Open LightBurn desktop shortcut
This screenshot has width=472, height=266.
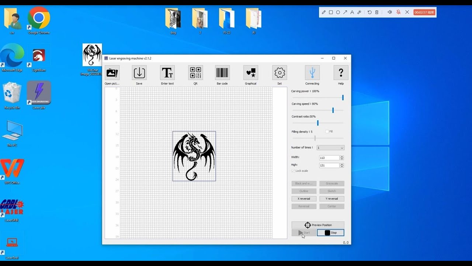click(39, 59)
